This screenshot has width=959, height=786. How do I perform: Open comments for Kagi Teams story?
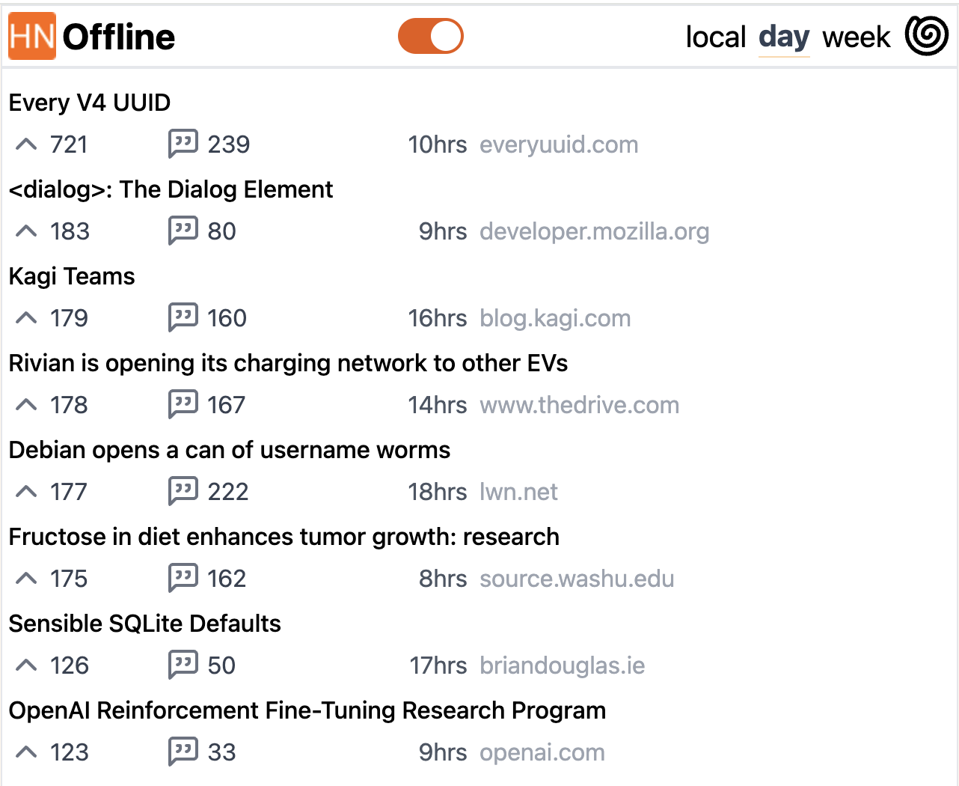click(x=183, y=317)
